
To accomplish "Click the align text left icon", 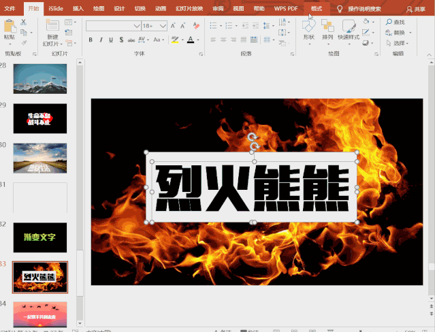I will click(x=213, y=39).
